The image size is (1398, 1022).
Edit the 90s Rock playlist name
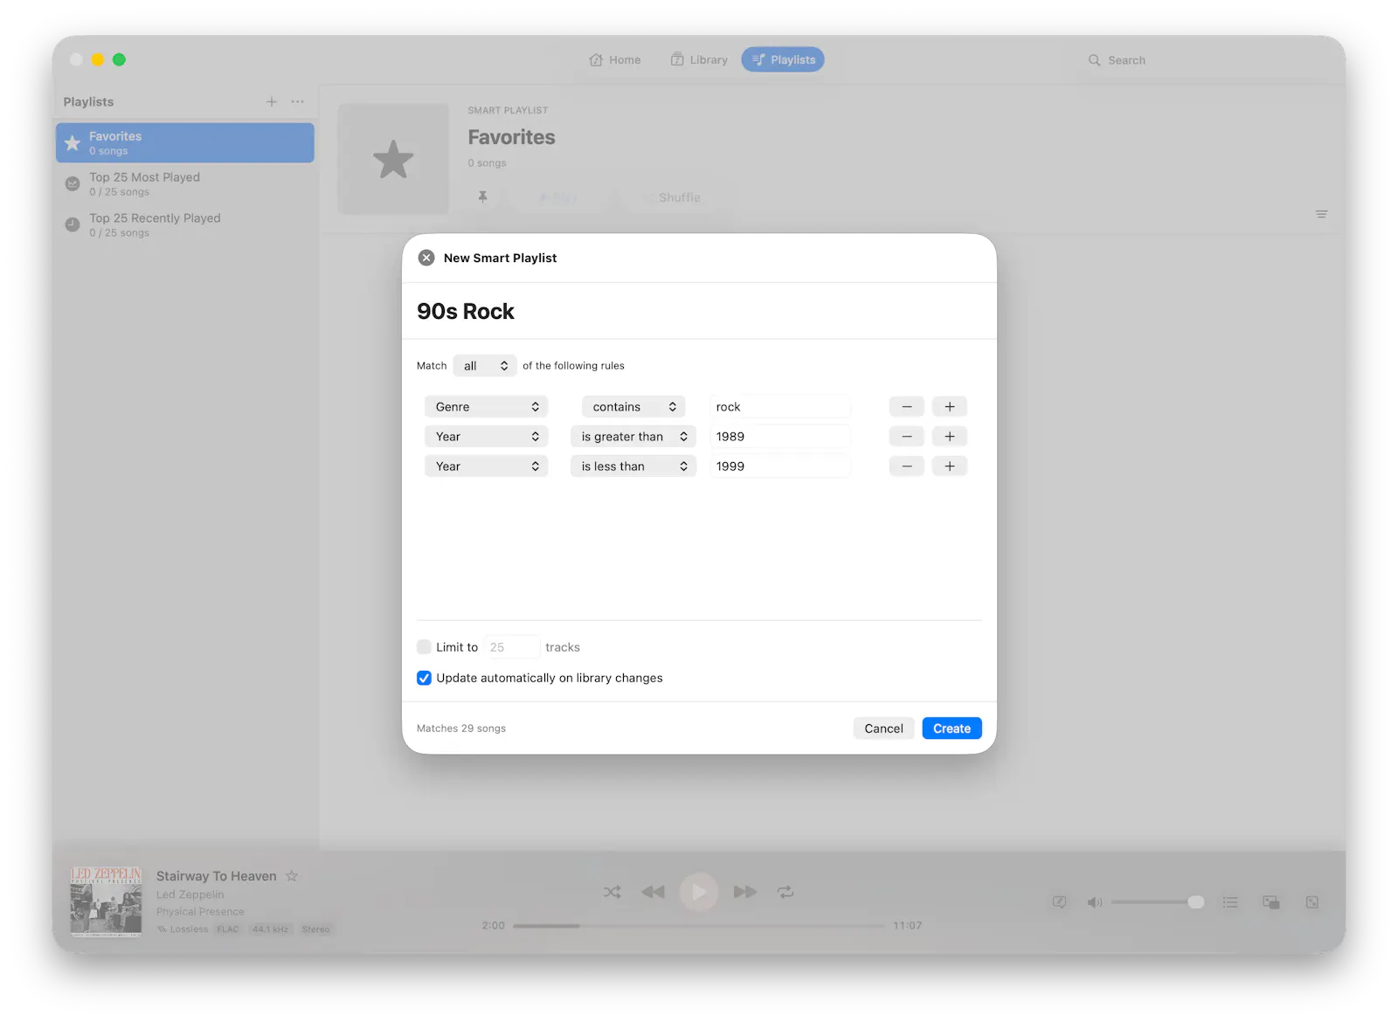pos(466,312)
